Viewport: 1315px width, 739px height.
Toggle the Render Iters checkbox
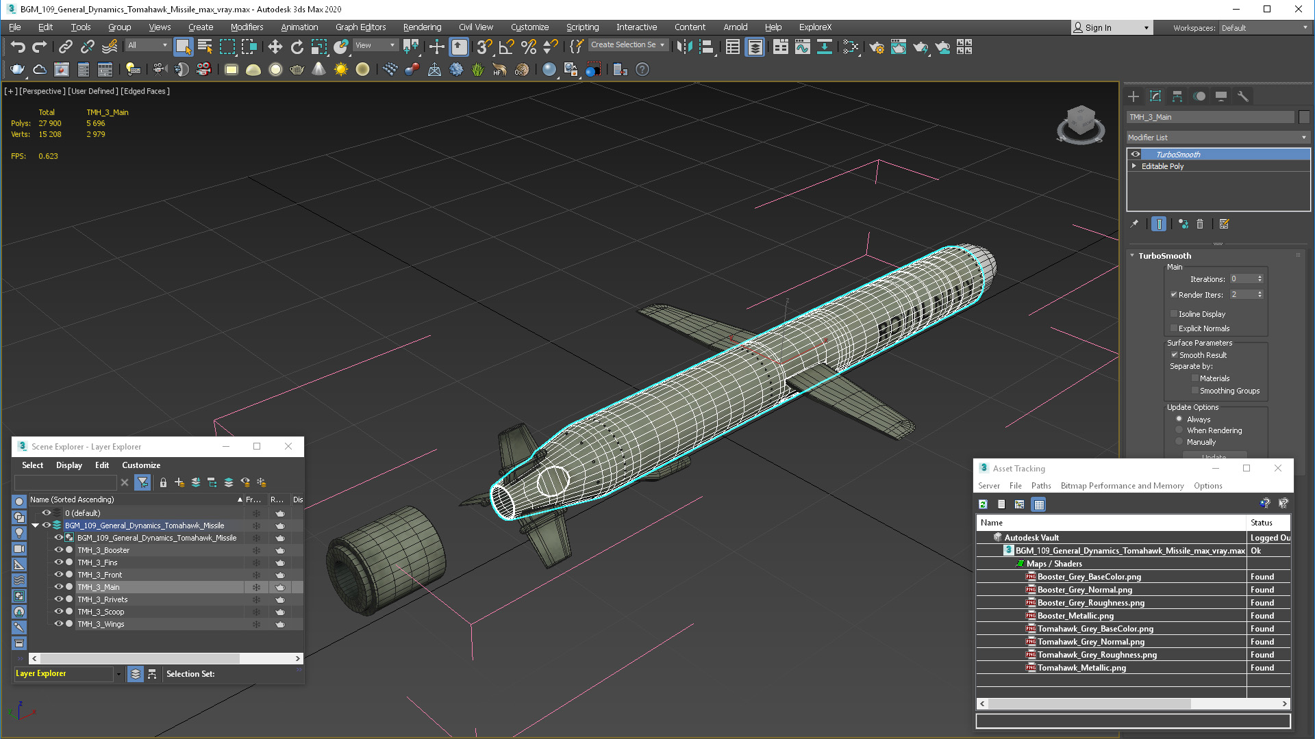[1173, 295]
